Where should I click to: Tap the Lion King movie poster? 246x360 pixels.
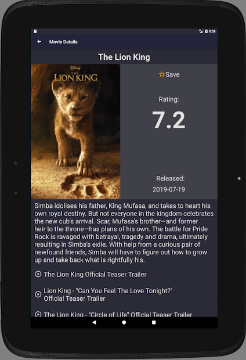click(75, 132)
